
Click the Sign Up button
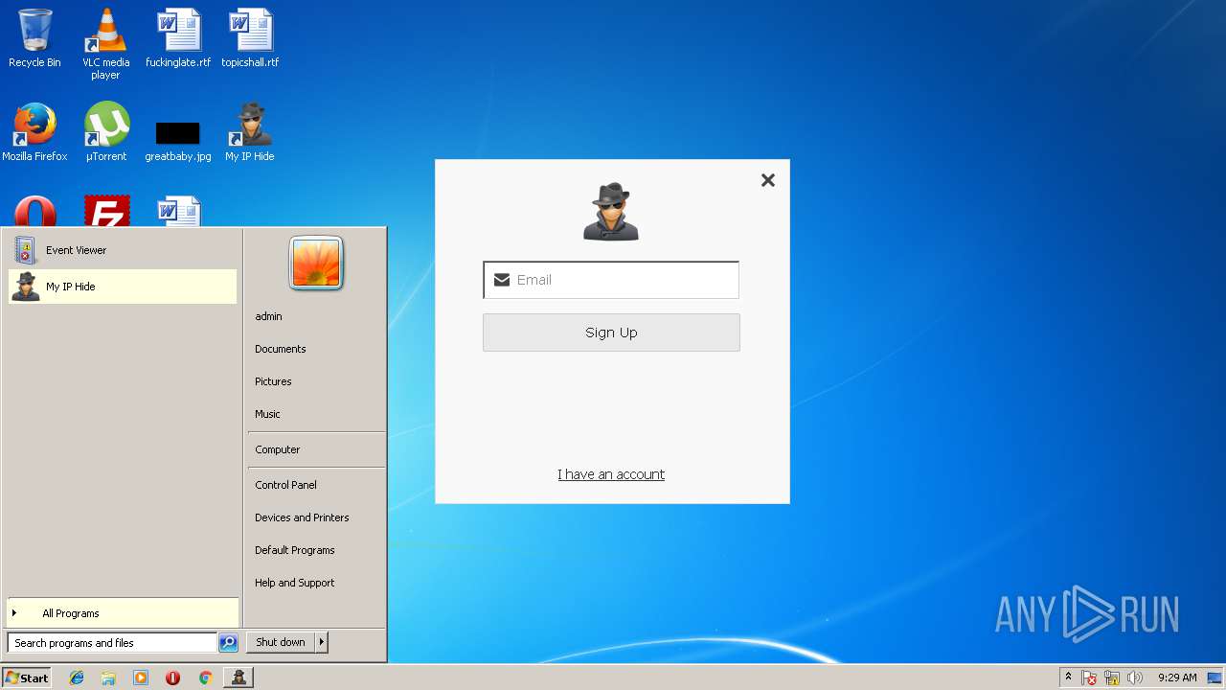611,333
